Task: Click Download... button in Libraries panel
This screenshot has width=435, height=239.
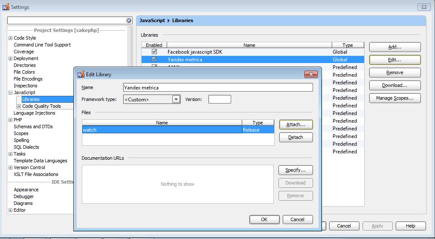Action: click(x=395, y=85)
